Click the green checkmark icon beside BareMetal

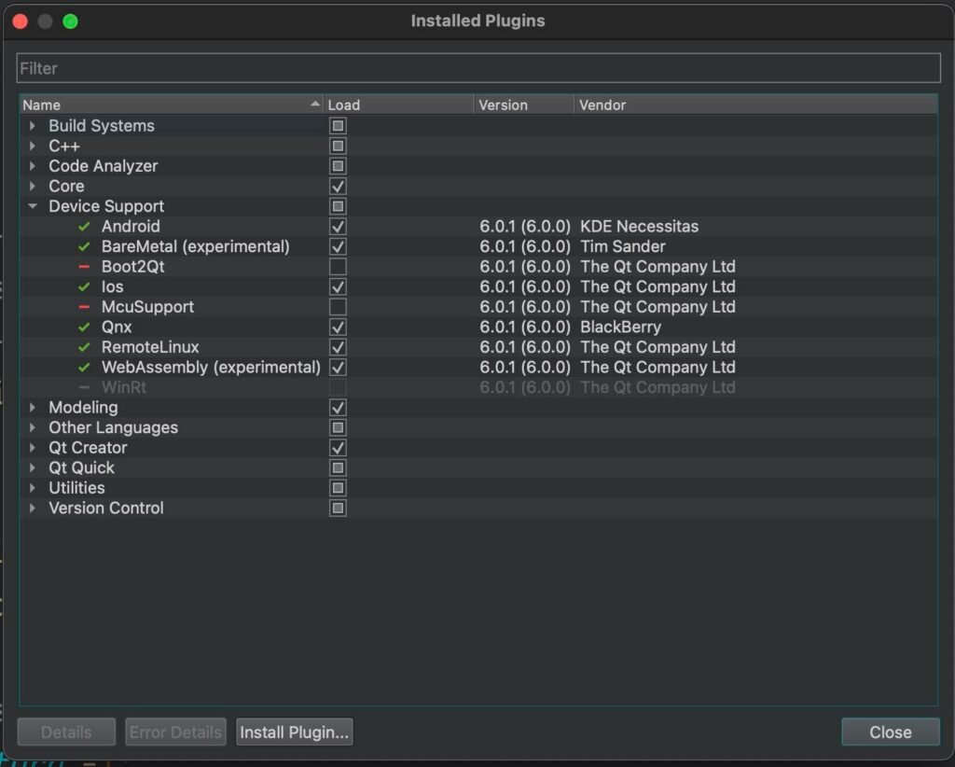[84, 246]
